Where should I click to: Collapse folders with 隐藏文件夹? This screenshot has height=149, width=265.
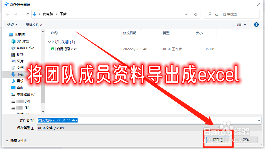pyautogui.click(x=16, y=140)
